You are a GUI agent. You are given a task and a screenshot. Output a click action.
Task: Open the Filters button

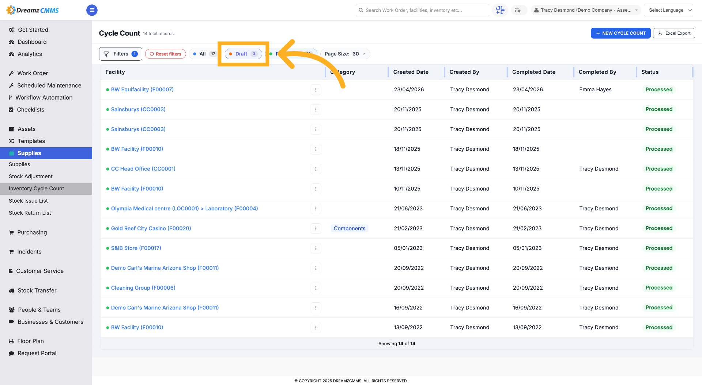point(121,54)
